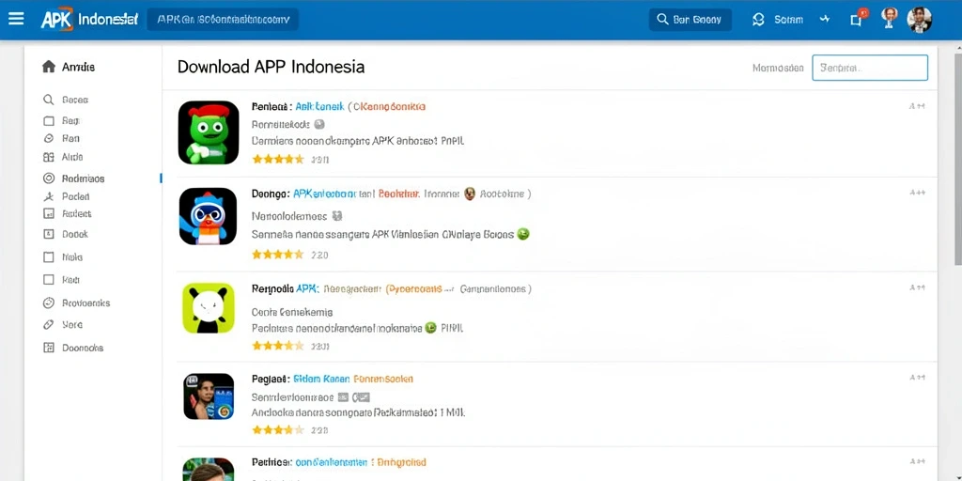Click the tag icon beside Yore
The image size is (962, 481).
coord(49,324)
